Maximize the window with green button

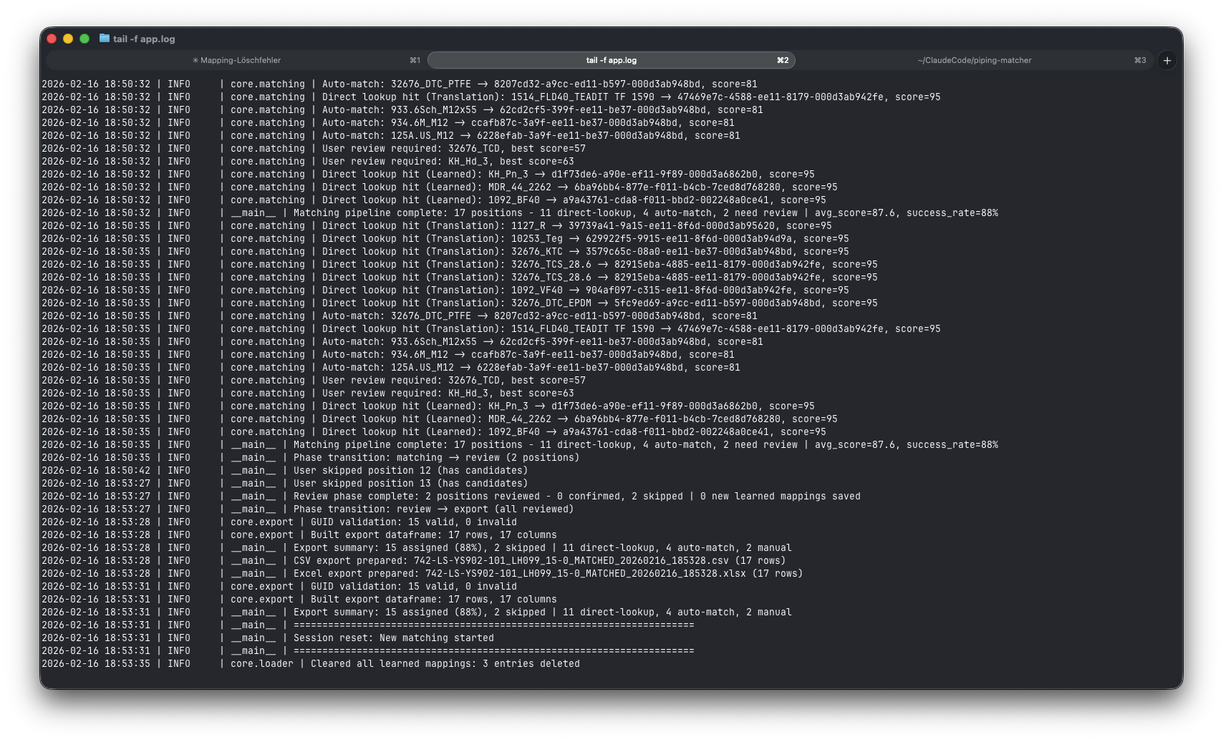[84, 39]
